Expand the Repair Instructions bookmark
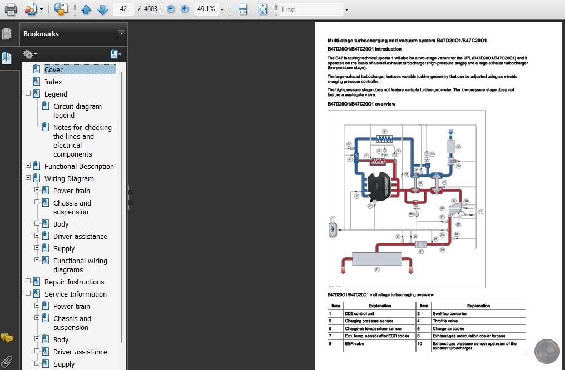Screen dimensions: 565x370 (28, 281)
